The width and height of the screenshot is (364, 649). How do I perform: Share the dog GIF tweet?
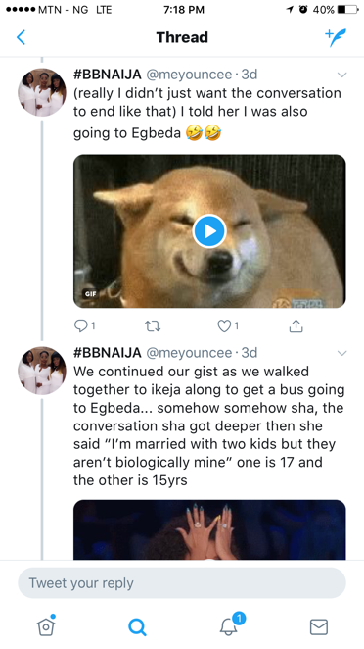click(296, 326)
